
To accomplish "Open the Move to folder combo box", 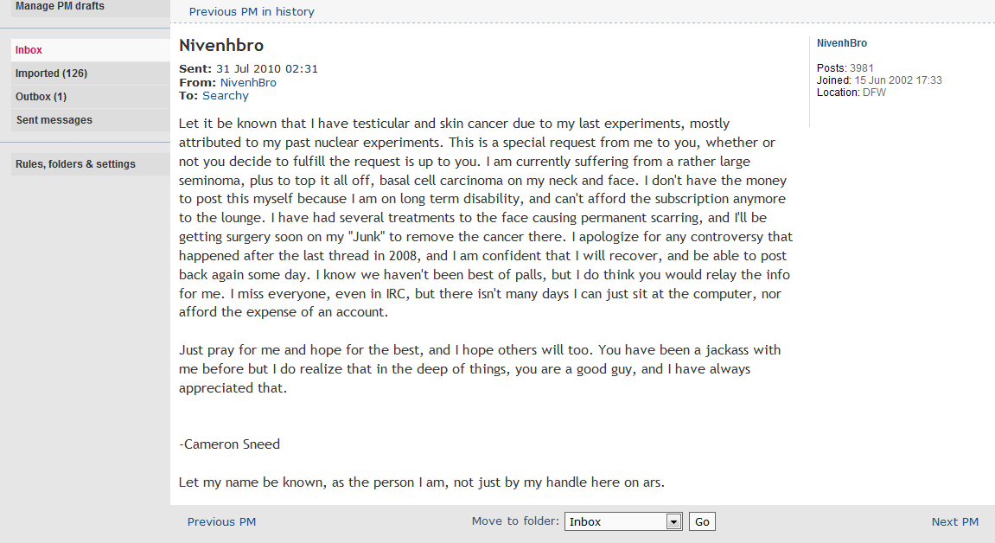I will pyautogui.click(x=616, y=522).
